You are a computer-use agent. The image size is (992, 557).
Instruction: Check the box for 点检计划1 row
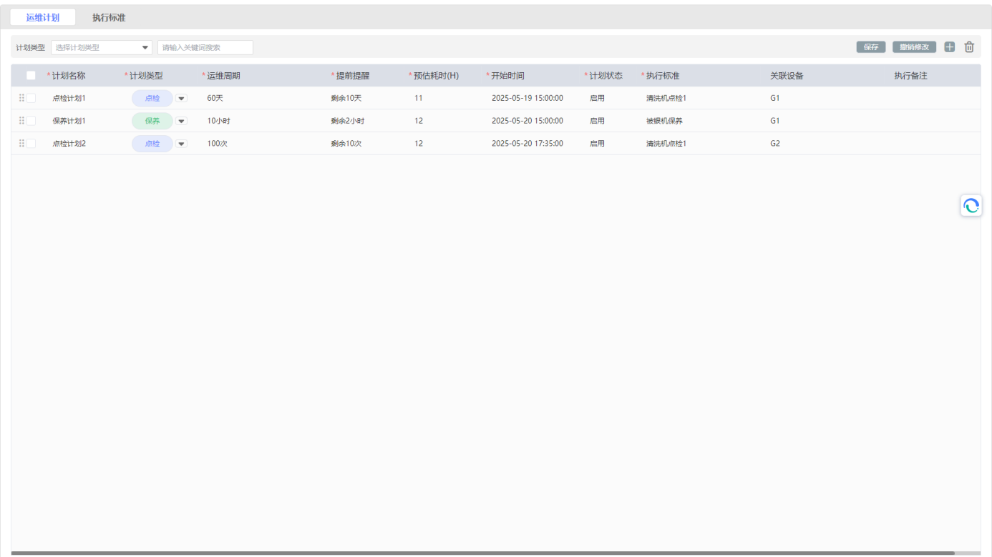31,98
